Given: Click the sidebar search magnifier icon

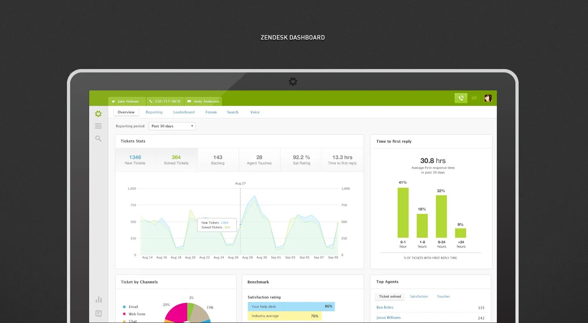Looking at the screenshot, I should (98, 138).
